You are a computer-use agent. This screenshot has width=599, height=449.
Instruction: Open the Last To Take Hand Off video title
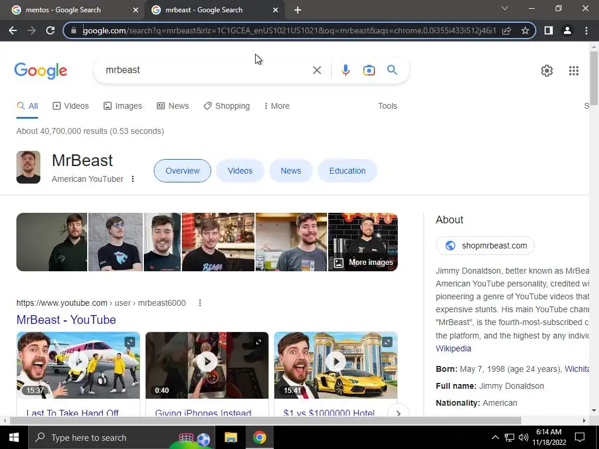73,412
